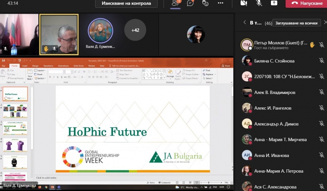Open the font name combo box
Viewport: 327px width, 191px height.
(56, 72)
